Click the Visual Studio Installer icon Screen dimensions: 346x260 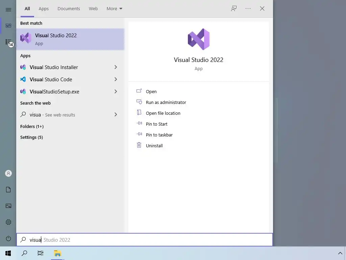pos(23,67)
